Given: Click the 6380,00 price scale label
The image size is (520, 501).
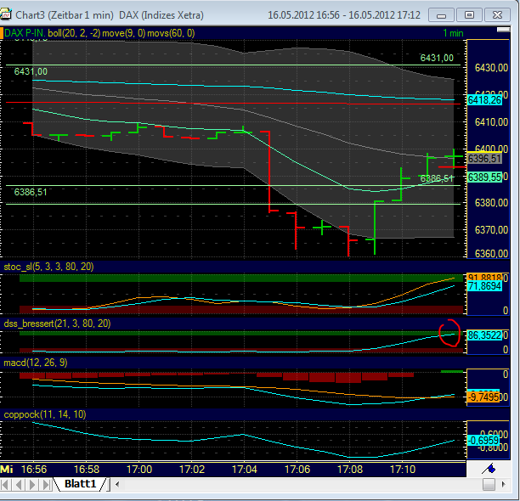Looking at the screenshot, I should click(x=491, y=203).
